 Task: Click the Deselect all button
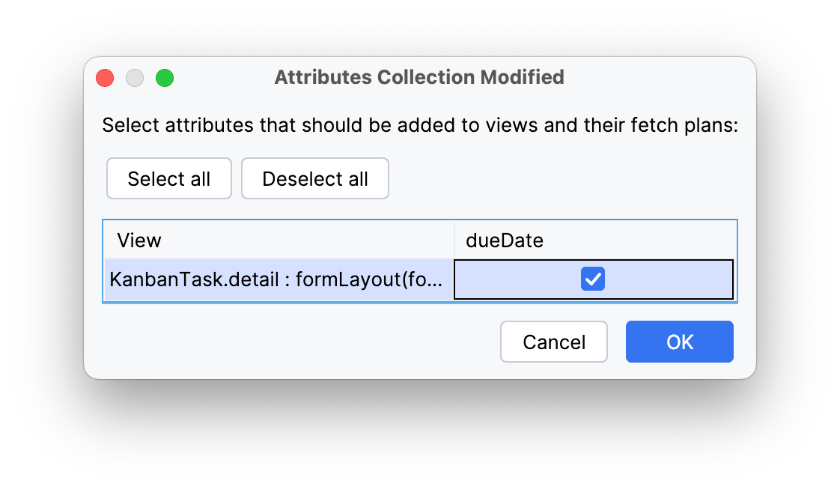click(x=314, y=178)
